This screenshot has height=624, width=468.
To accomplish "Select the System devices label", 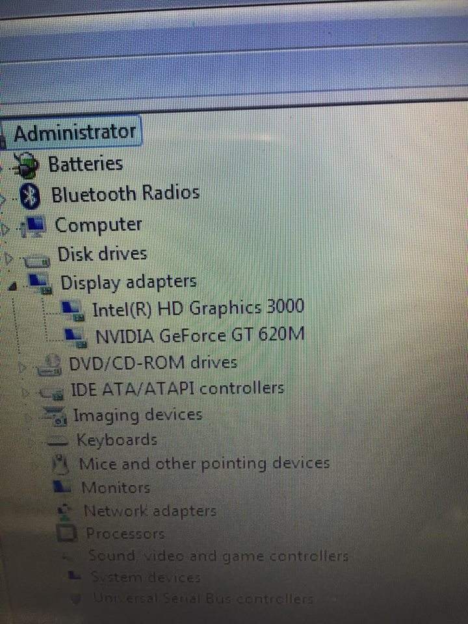I will [146, 577].
